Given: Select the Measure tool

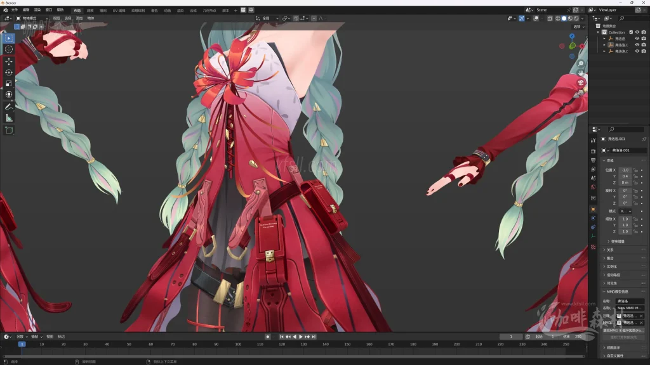Looking at the screenshot, I should click(9, 118).
